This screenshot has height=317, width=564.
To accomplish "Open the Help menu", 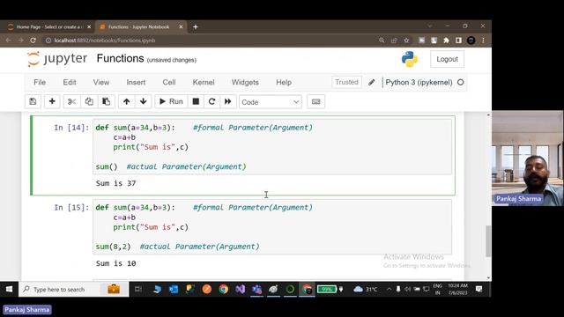I will 284,82.
